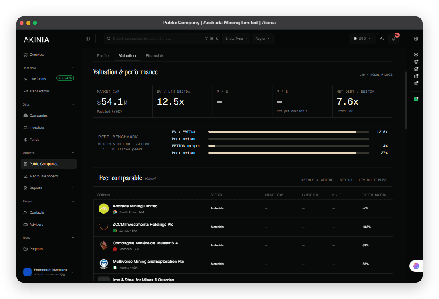This screenshot has width=439, height=299.
Task: Open notifications bell icon
Action: (393, 39)
